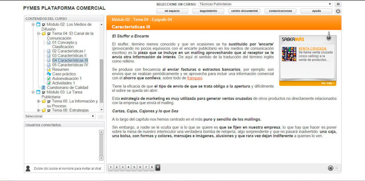Image resolution: width=365 pixels, height=181 pixels.
Task: Click the connected users scroll-down arrow
Action: 101,158
